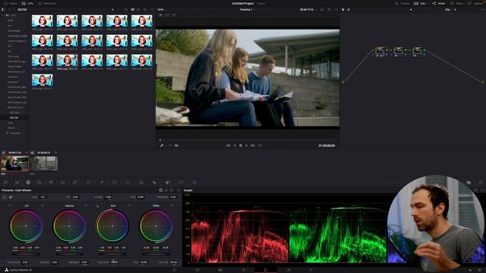Open the viewer zoom percentage dropdown
486x273 pixels.
[161, 10]
